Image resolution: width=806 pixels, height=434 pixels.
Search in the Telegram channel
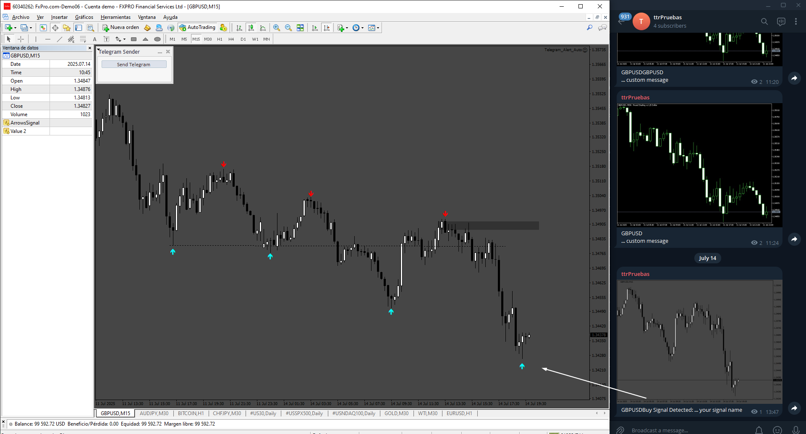tap(764, 21)
